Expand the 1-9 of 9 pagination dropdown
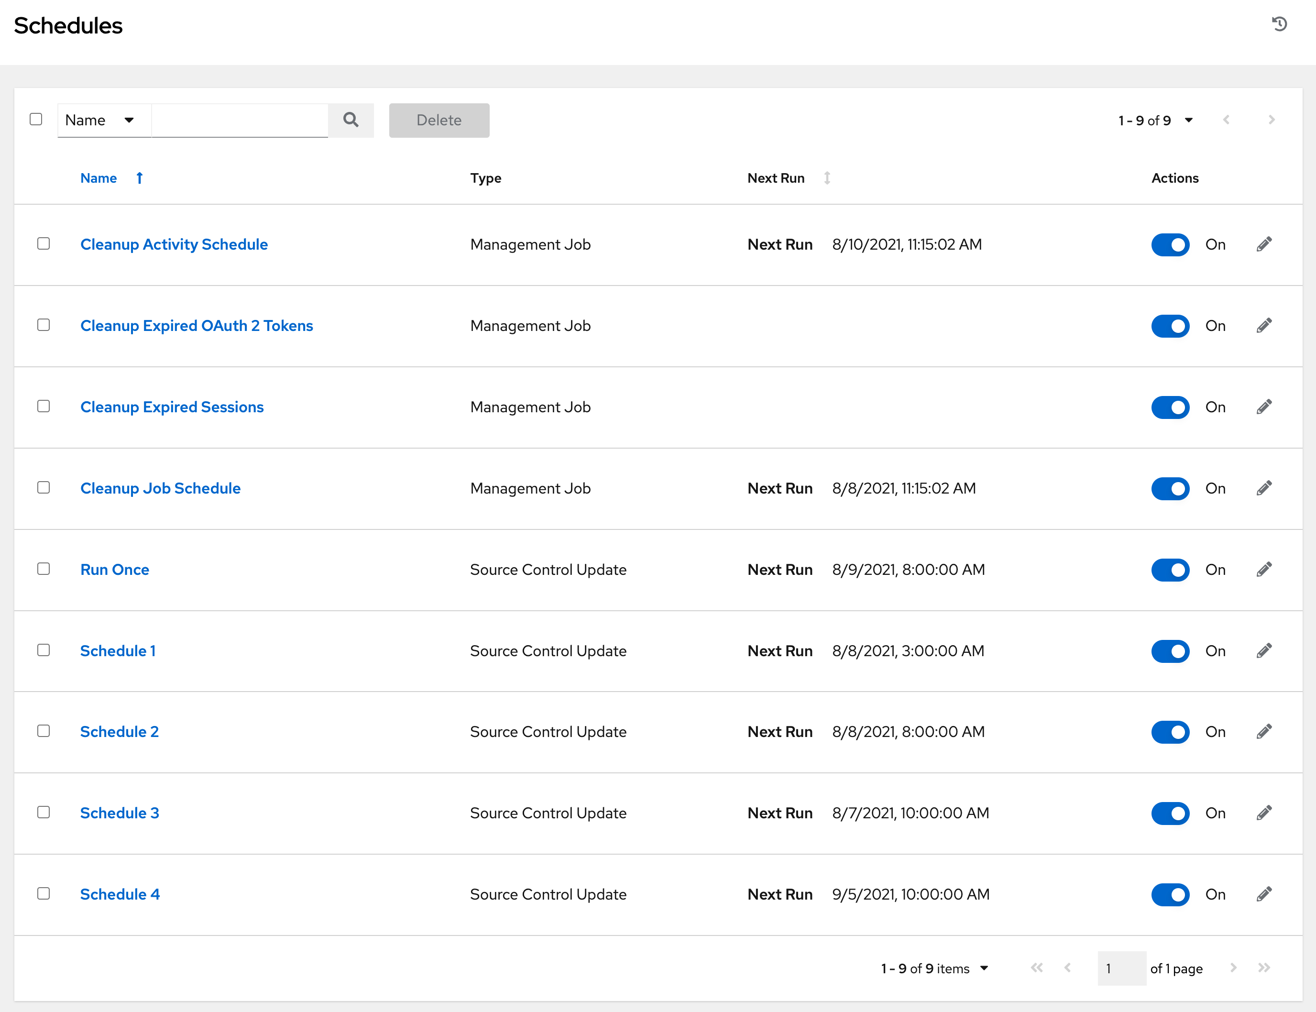Screen dimensions: 1316x1012 [x=1188, y=120]
